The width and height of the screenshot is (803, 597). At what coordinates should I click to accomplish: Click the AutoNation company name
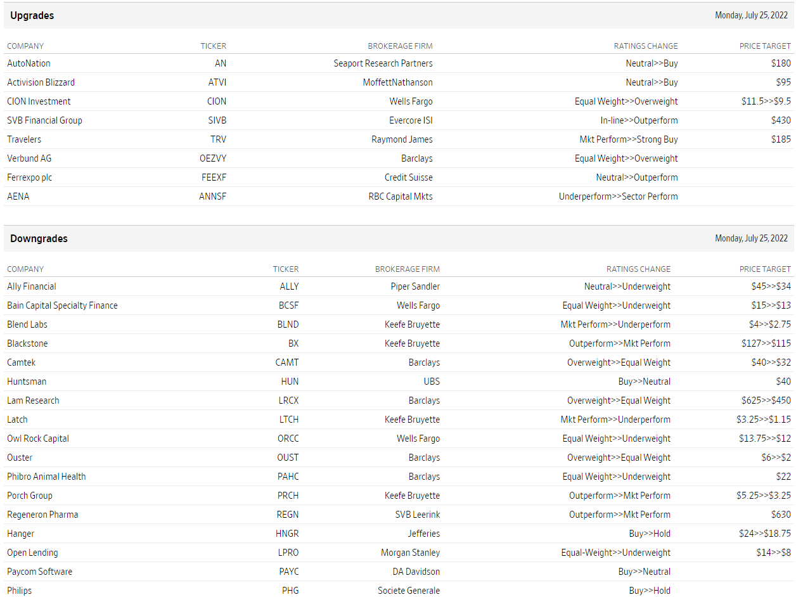(29, 63)
